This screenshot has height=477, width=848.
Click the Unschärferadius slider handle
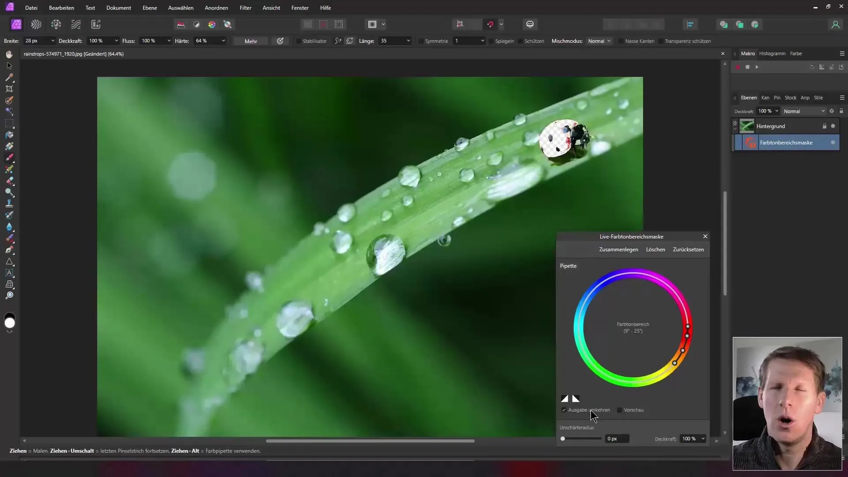(x=563, y=439)
